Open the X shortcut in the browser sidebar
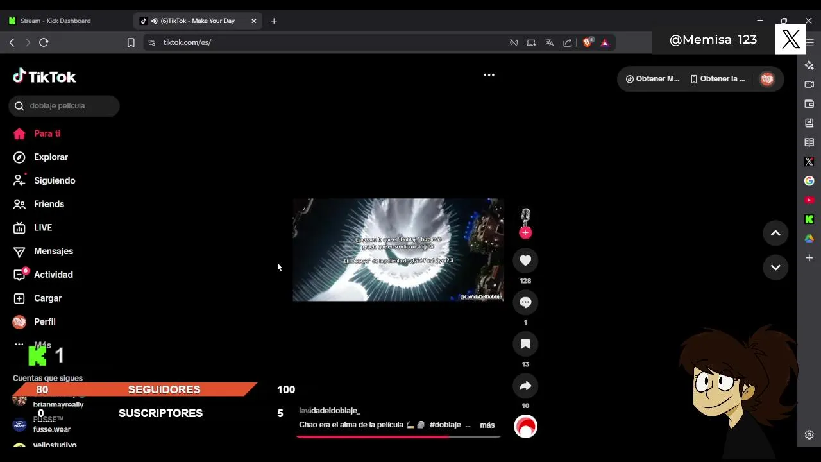 tap(809, 162)
